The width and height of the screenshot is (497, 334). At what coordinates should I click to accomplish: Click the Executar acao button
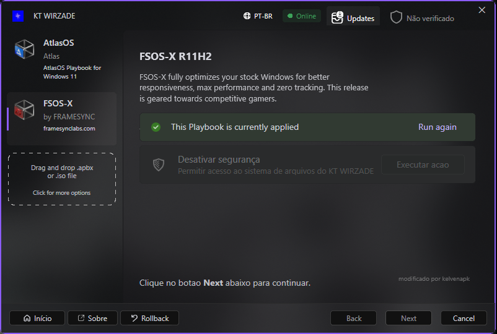coord(423,165)
